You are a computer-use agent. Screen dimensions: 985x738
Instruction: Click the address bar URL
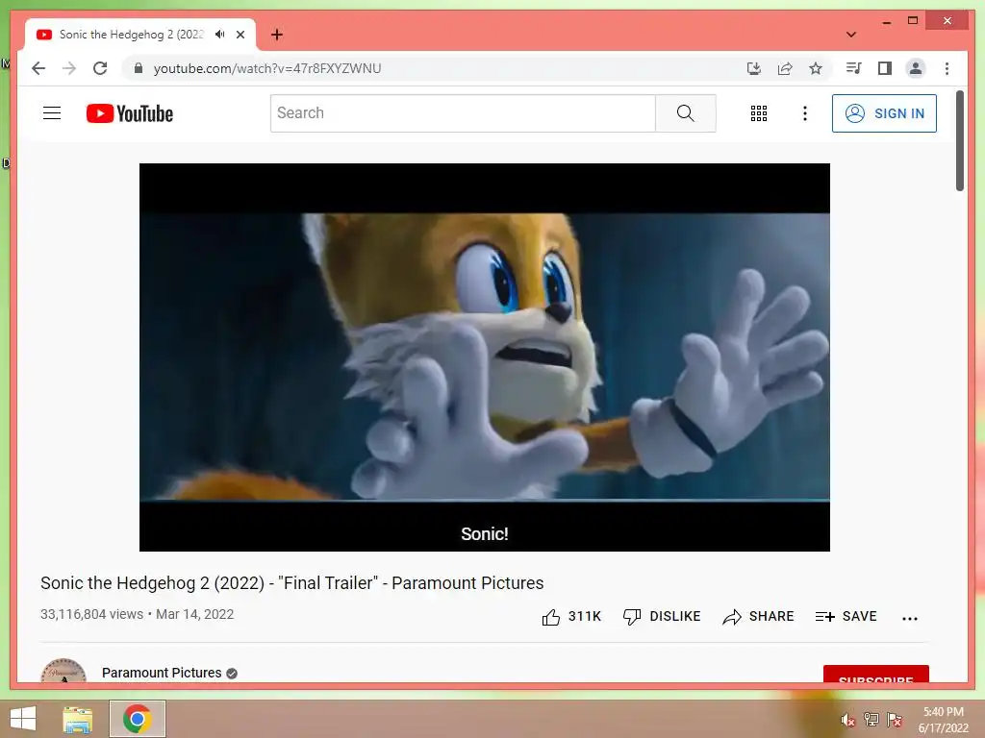click(267, 68)
